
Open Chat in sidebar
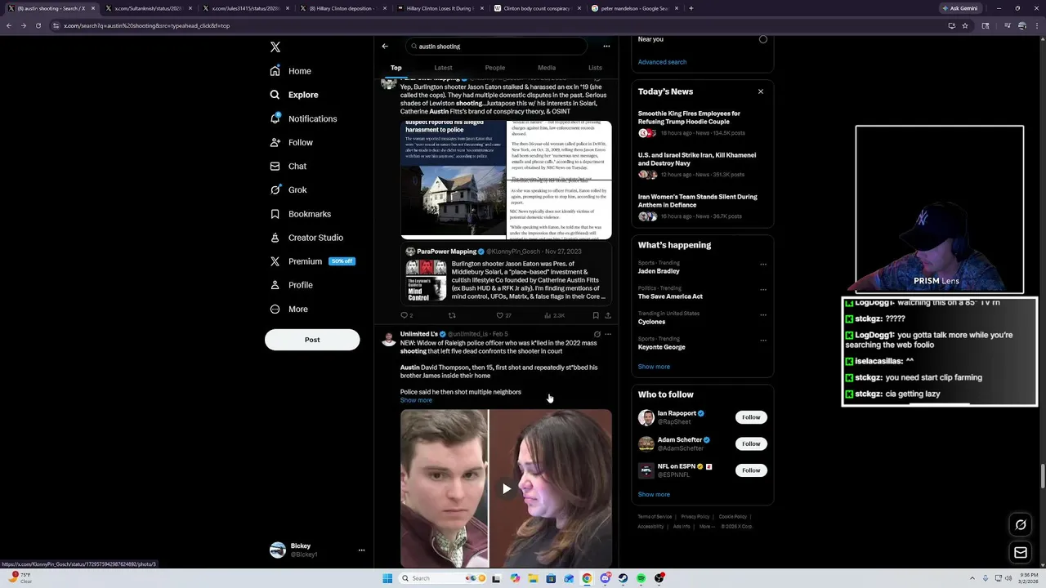point(288,166)
